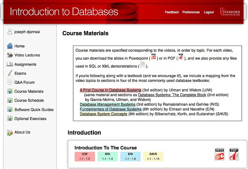Click the Video Lectures camera icon

[x=10, y=55]
